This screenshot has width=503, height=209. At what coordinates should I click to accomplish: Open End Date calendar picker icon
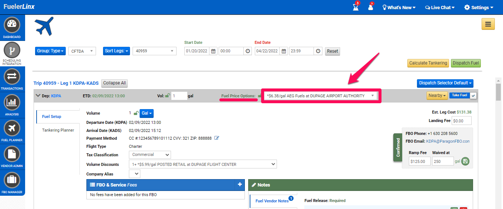[284, 51]
